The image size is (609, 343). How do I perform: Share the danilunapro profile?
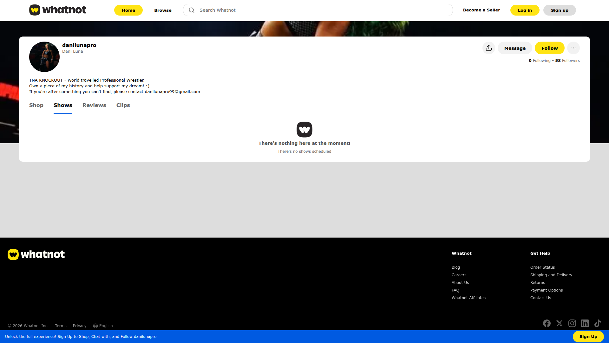(489, 48)
